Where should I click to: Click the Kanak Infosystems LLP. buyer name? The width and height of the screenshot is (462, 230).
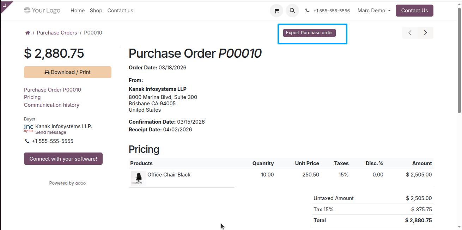[64, 126]
